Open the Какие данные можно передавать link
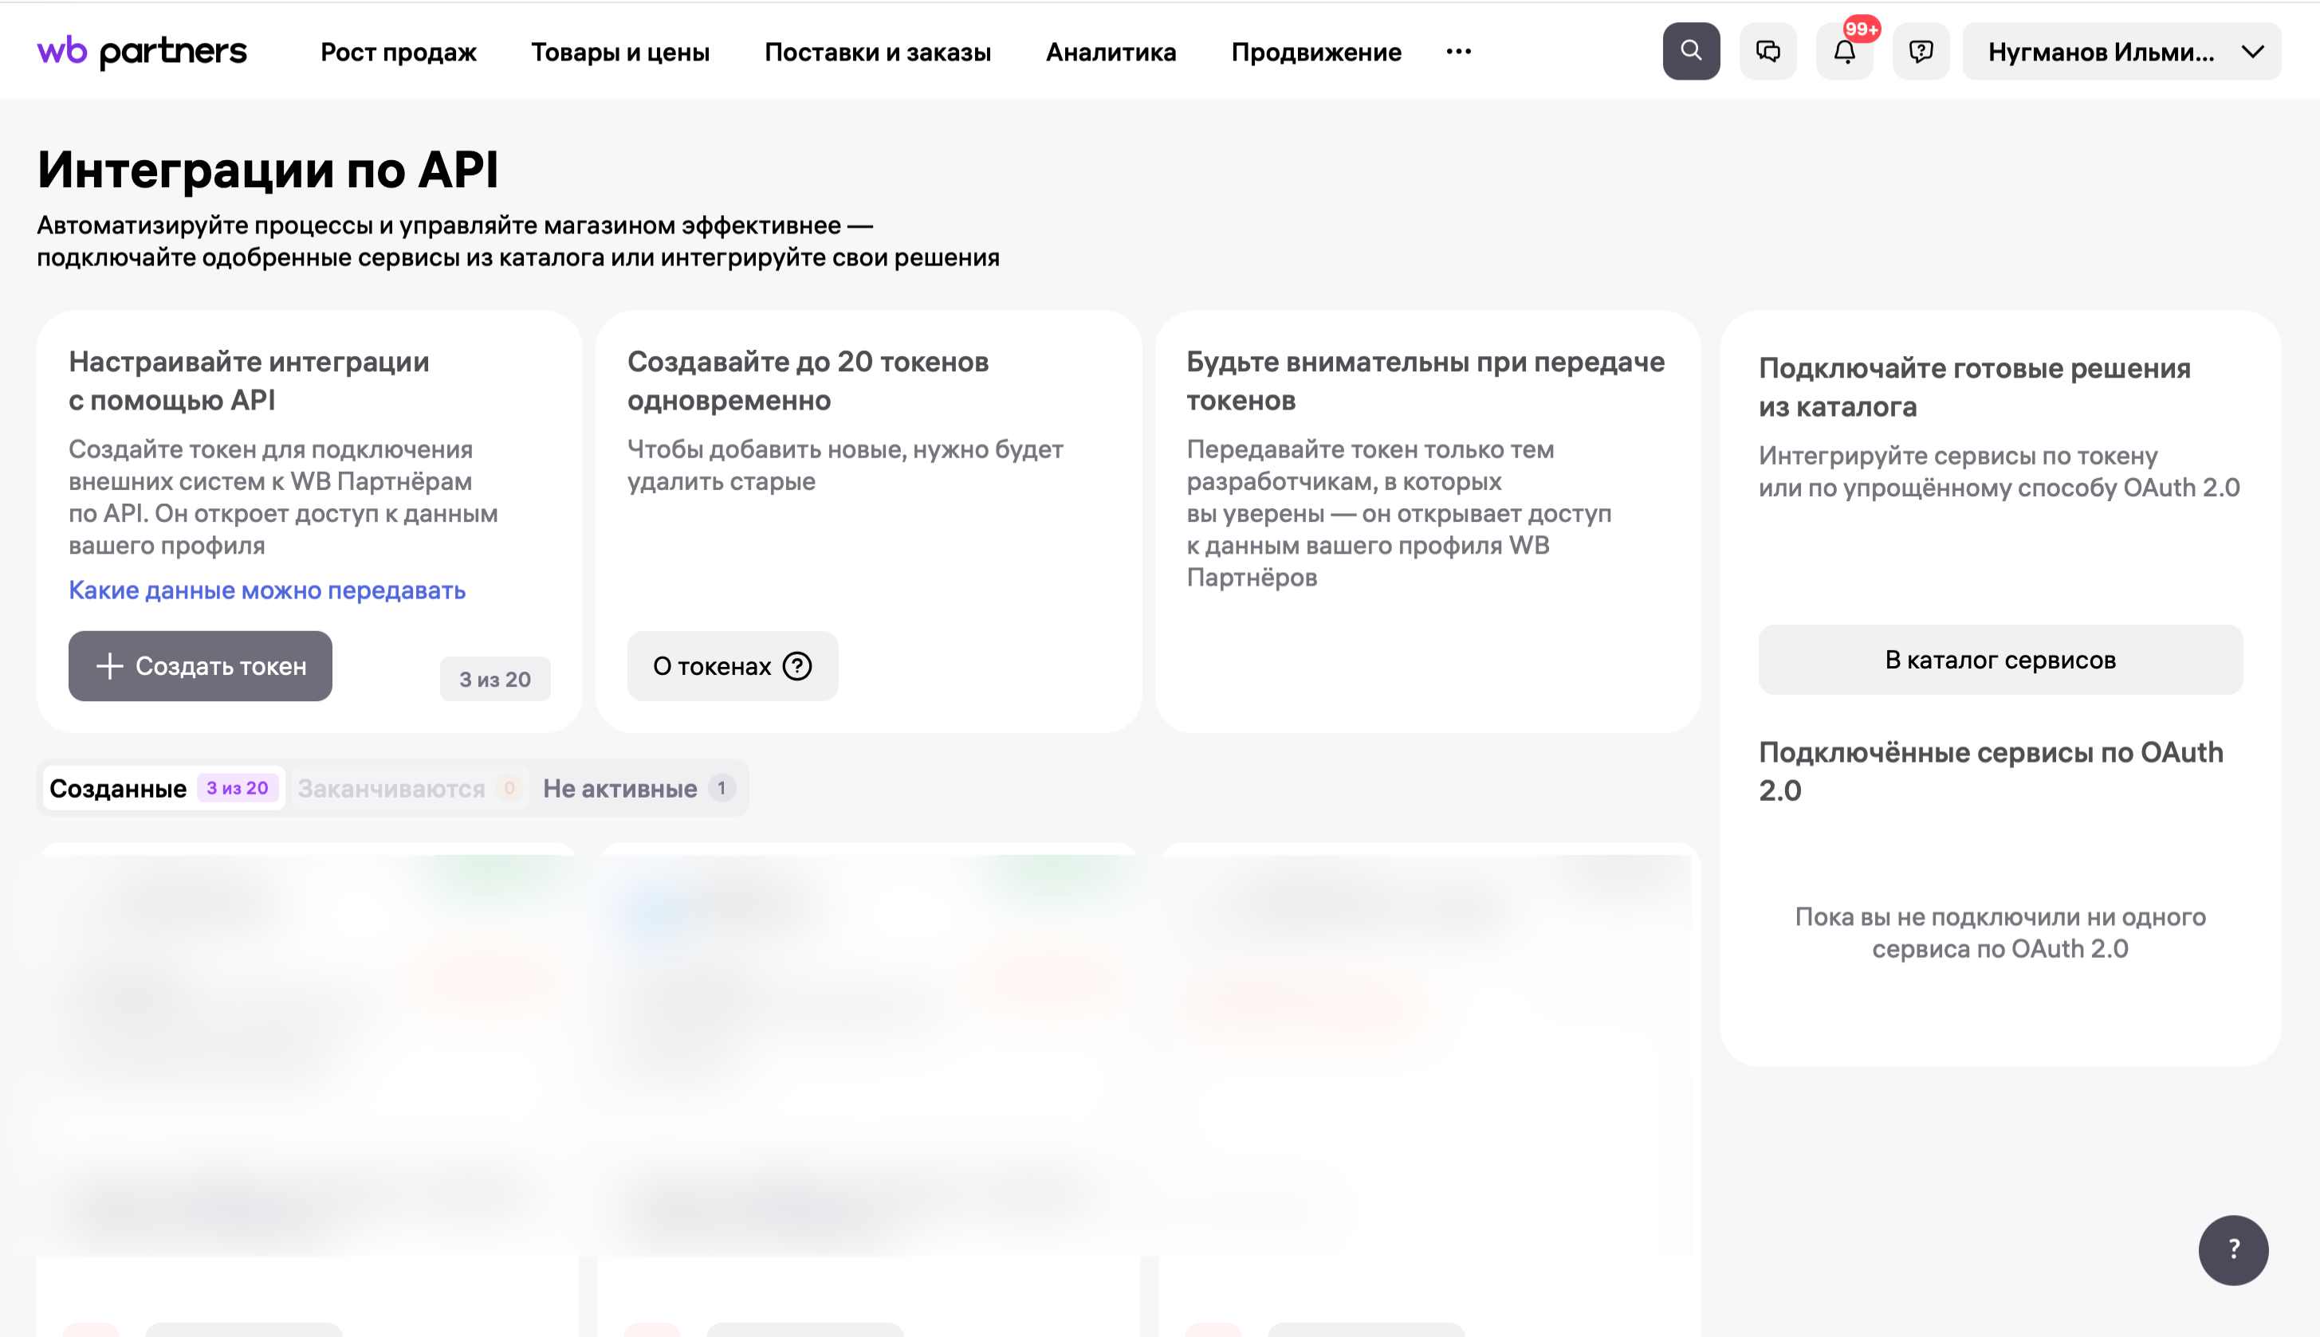Viewport: 2320px width, 1337px height. 267,590
